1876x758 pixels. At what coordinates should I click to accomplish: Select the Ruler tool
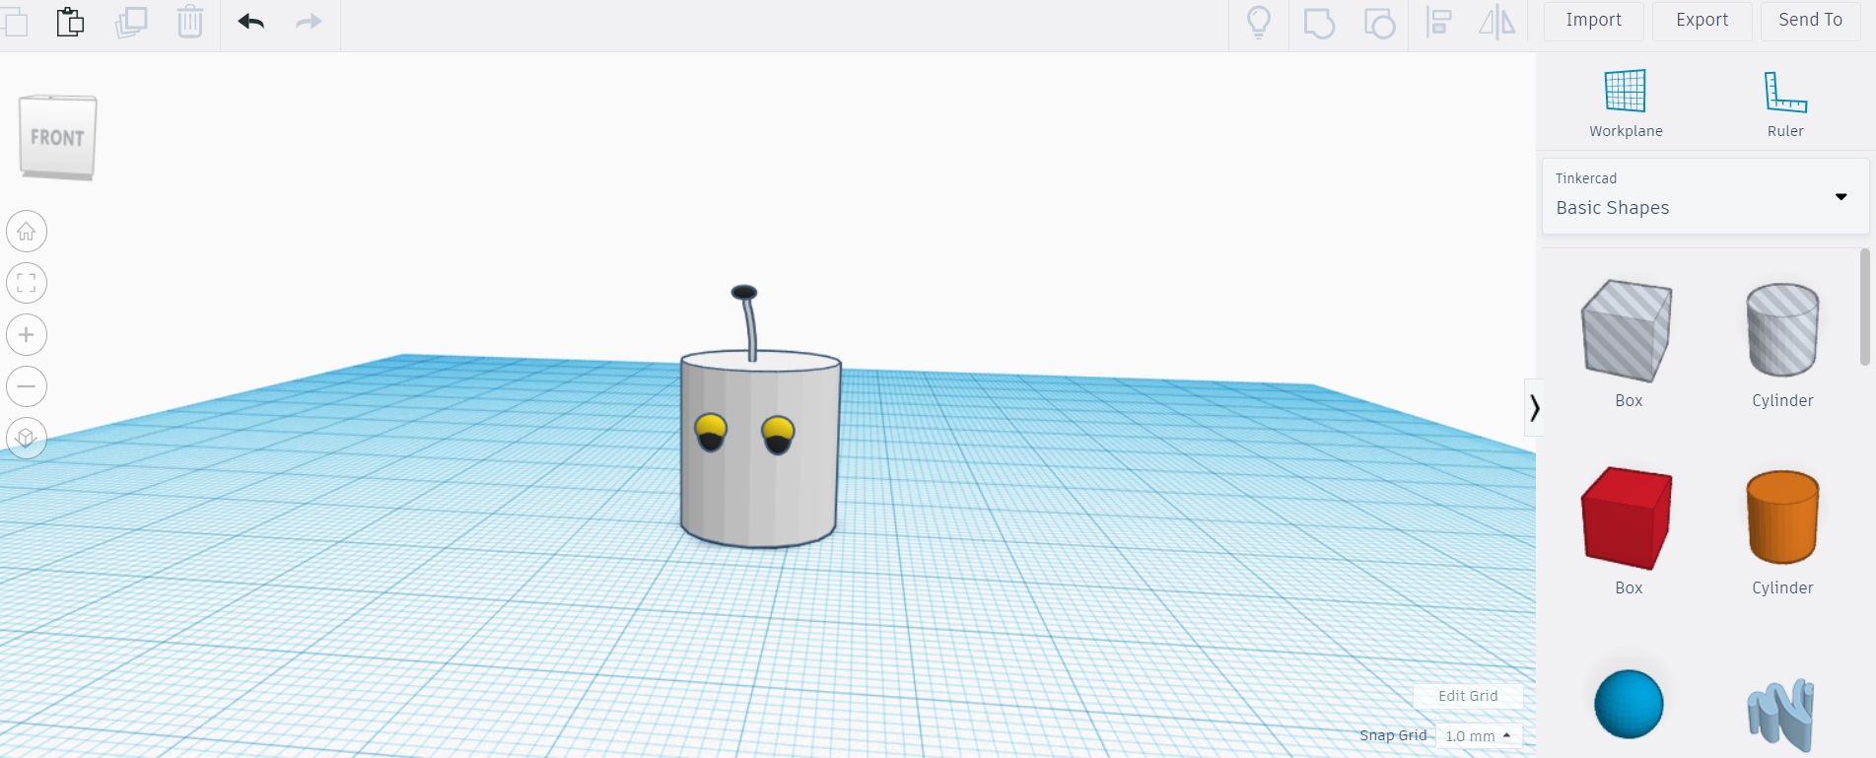click(1785, 103)
